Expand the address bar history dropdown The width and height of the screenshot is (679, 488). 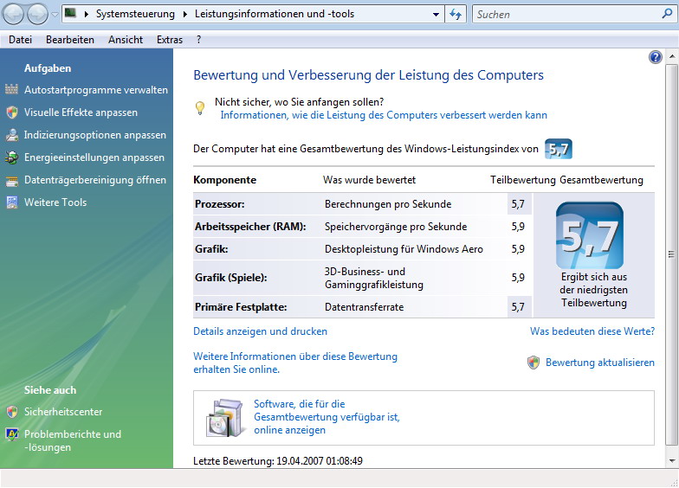coord(436,14)
